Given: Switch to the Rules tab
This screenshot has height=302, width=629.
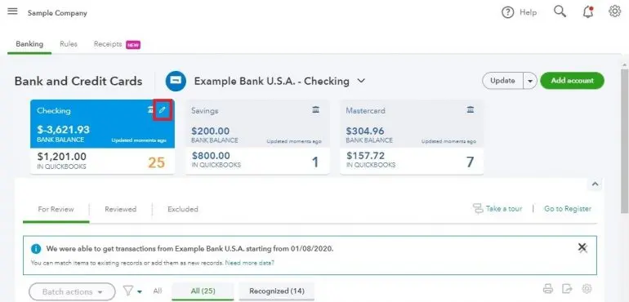Looking at the screenshot, I should [x=69, y=44].
